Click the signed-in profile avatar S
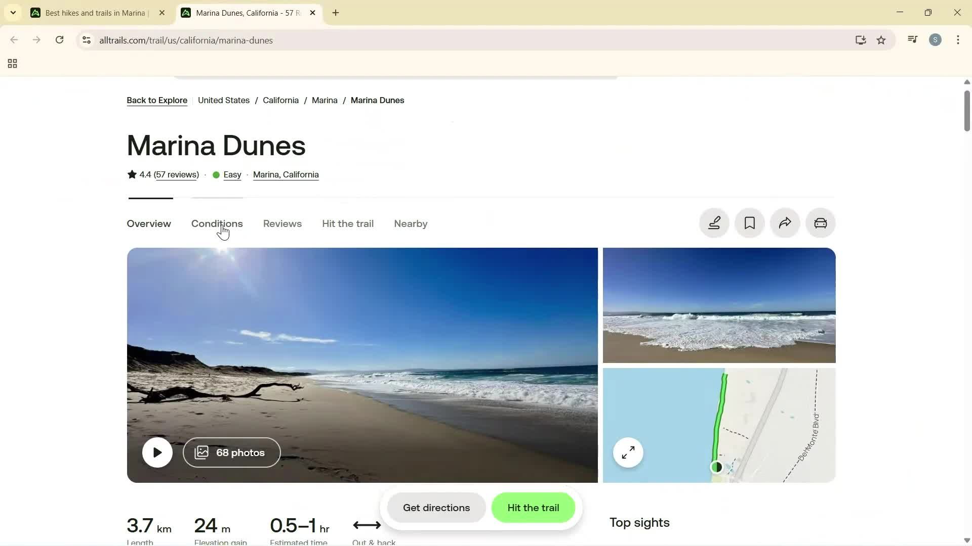The height and width of the screenshot is (546, 972). (935, 39)
